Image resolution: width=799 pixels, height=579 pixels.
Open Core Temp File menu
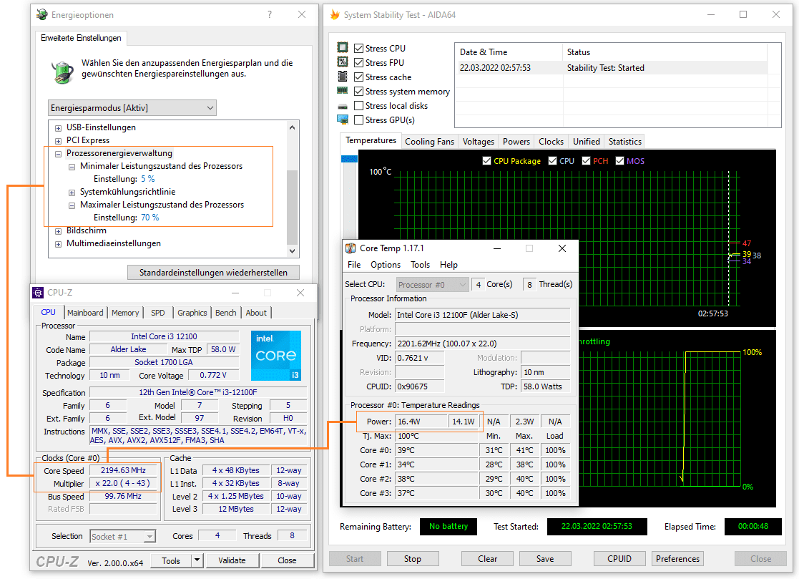coord(354,265)
